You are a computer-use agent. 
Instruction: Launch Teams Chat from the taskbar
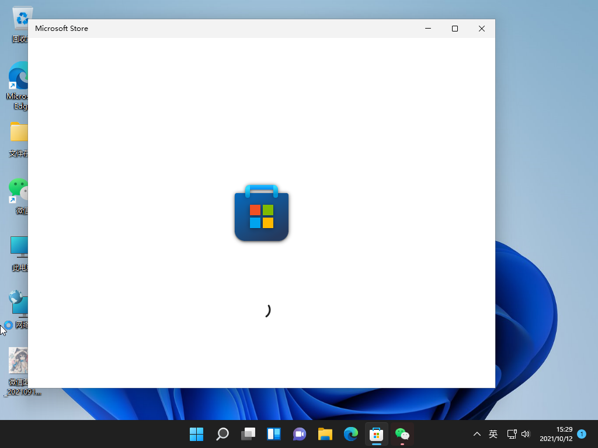300,434
